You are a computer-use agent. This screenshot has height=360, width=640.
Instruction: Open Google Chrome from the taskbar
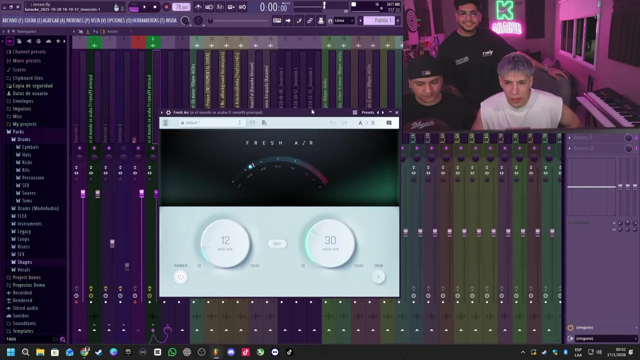click(x=84, y=352)
